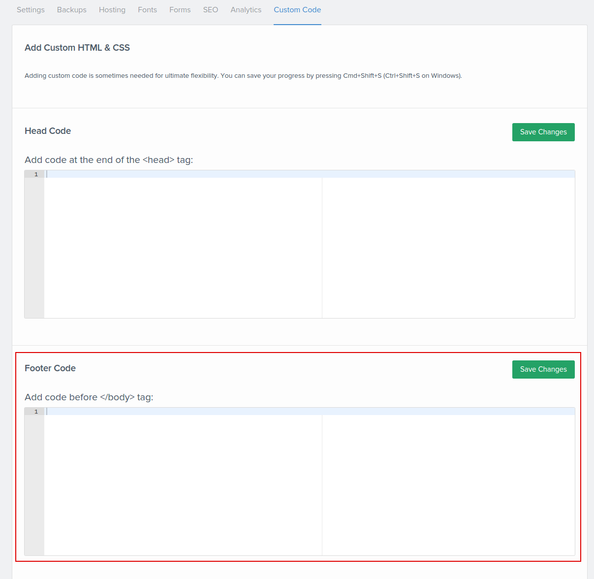594x579 pixels.
Task: Go to the Hosting tab
Action: tap(112, 10)
